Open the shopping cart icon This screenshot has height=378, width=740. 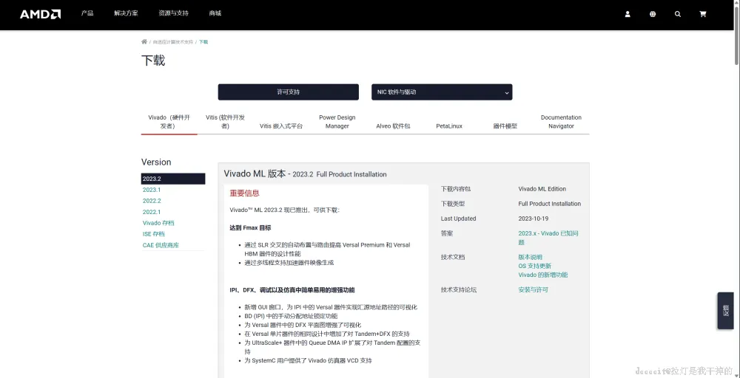[703, 14]
